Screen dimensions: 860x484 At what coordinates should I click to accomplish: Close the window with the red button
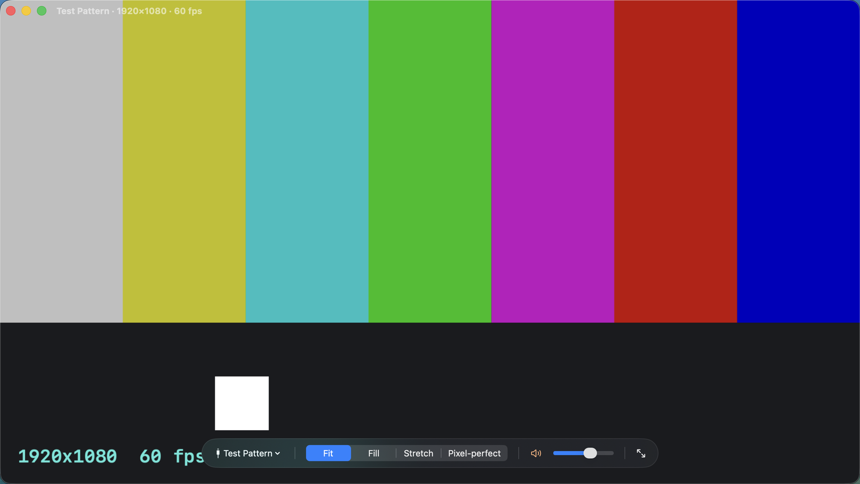(11, 11)
